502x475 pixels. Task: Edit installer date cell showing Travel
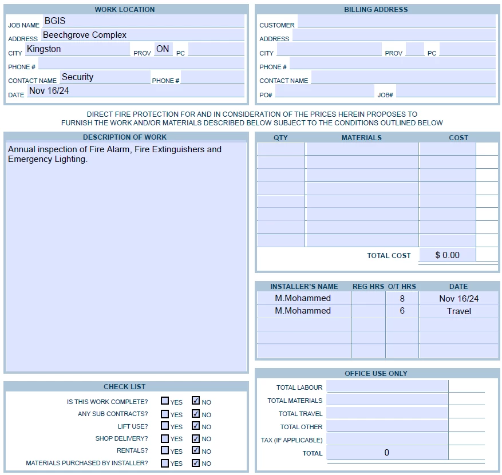click(x=458, y=311)
